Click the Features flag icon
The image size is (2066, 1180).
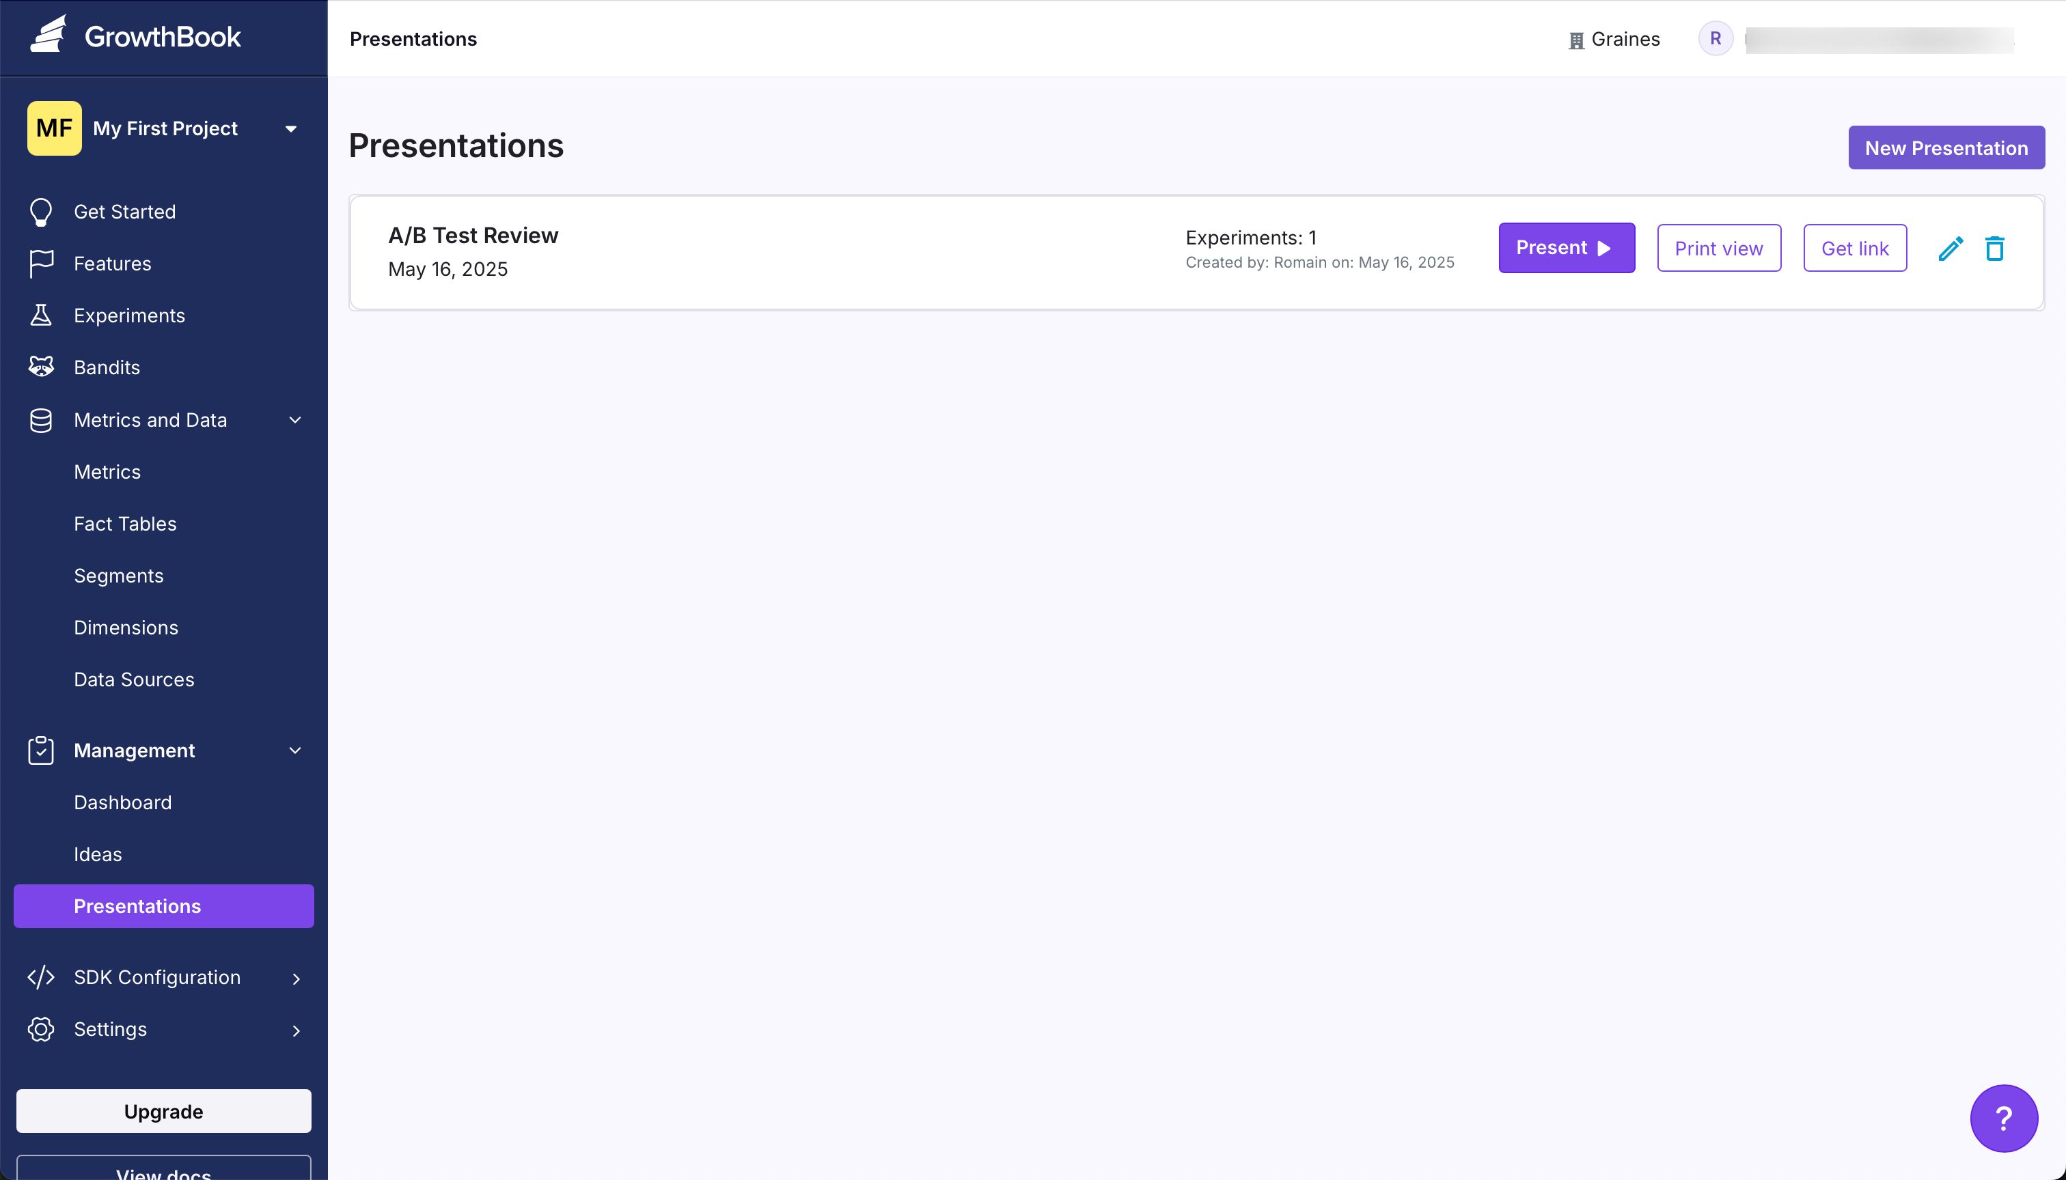[x=40, y=264]
